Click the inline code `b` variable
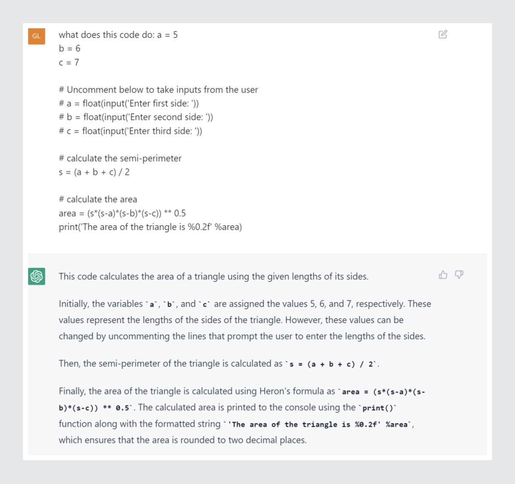Viewport: 515px width, 484px height. (x=169, y=304)
